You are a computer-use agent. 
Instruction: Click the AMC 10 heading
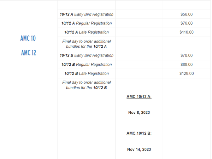click(x=28, y=39)
